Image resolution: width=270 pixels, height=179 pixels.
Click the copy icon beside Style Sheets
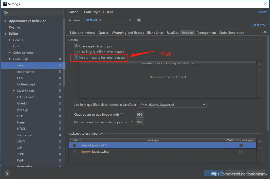(60, 91)
